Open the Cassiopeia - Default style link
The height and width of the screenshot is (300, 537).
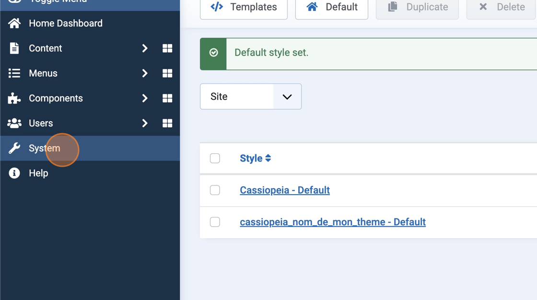point(285,190)
